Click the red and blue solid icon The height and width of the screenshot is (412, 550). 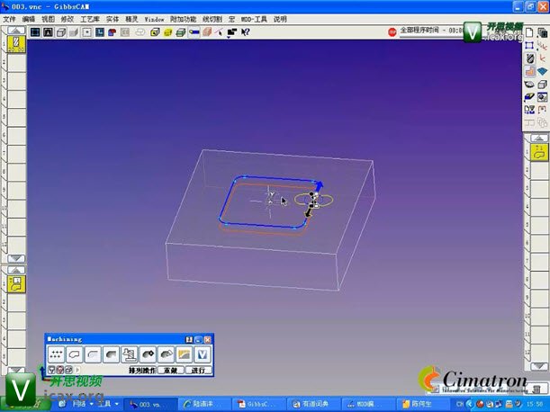(x=113, y=32)
